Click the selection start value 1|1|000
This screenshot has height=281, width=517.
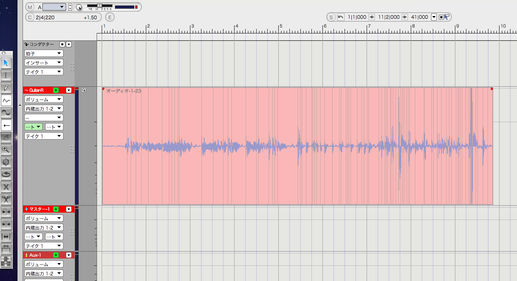(357, 17)
